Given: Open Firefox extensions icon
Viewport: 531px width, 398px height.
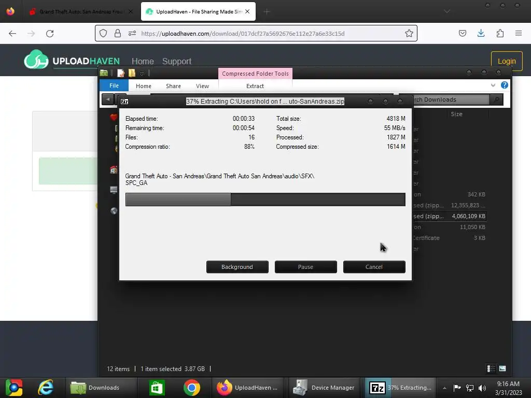Looking at the screenshot, I should [x=500, y=33].
